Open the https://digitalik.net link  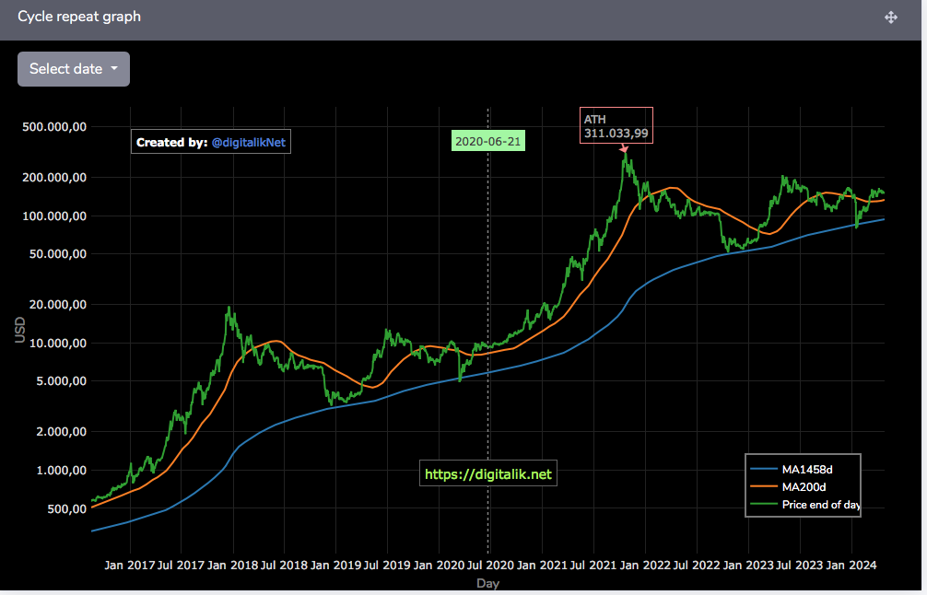487,473
